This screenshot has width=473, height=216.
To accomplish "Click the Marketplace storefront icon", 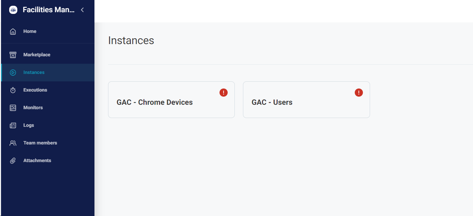I will (13, 55).
